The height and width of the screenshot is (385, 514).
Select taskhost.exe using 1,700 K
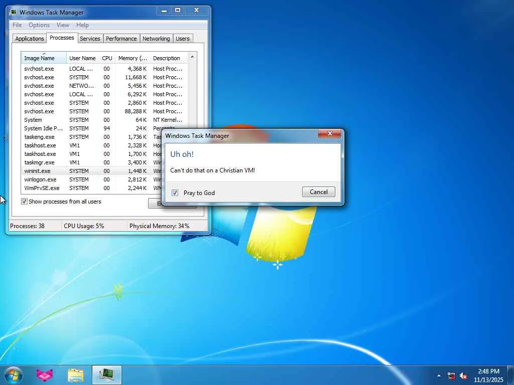(x=91, y=154)
